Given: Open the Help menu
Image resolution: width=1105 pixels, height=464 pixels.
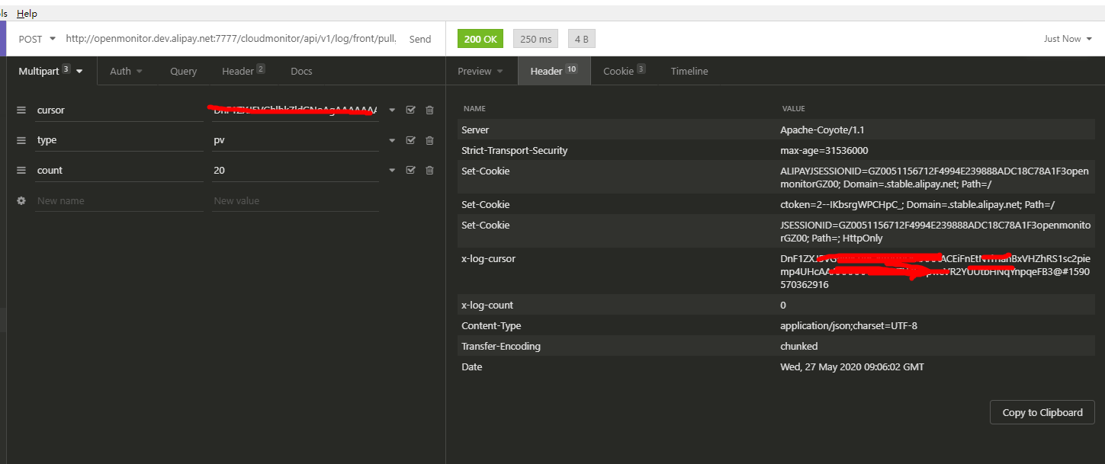Looking at the screenshot, I should (27, 14).
